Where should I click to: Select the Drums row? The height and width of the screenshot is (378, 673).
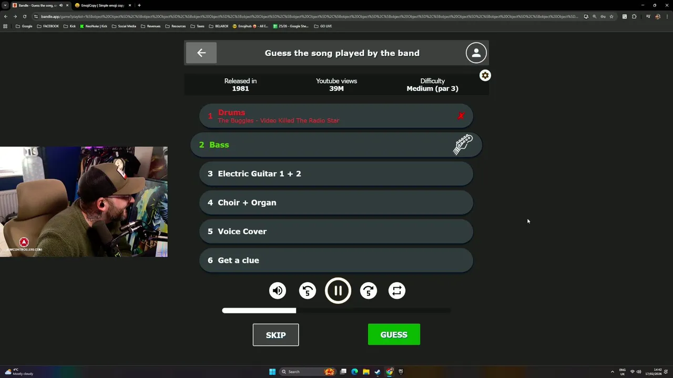point(336,116)
